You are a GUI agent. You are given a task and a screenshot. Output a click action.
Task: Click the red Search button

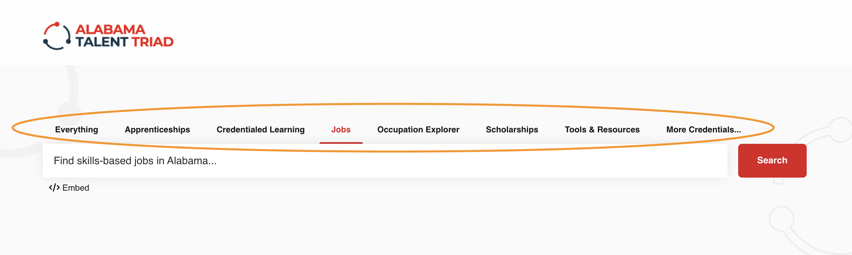click(772, 160)
